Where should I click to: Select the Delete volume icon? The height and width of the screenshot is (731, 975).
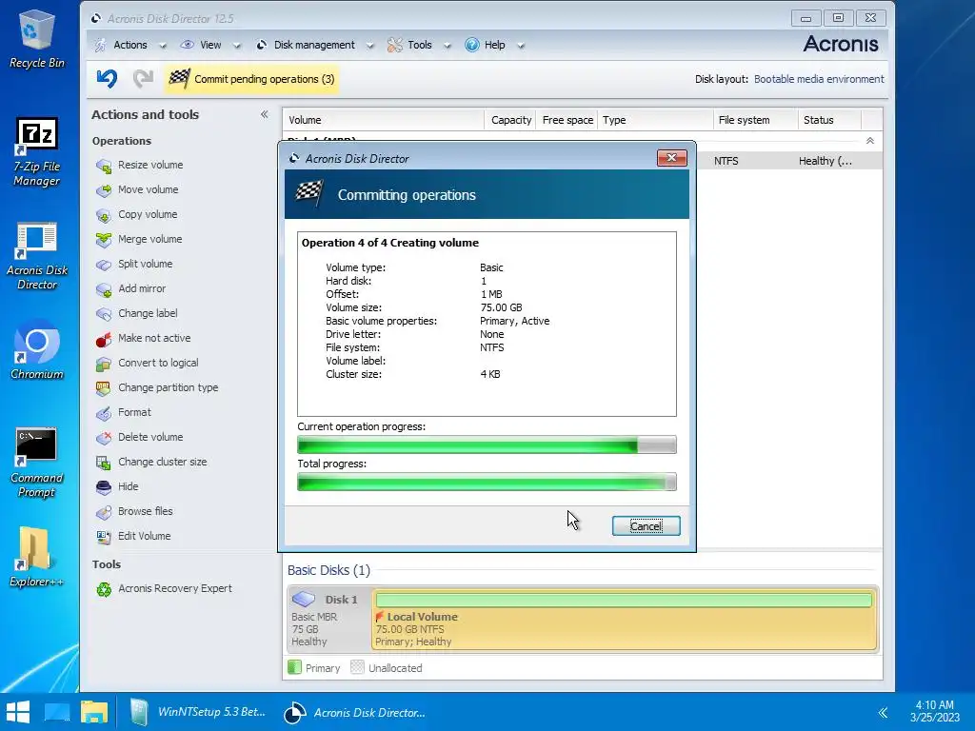pos(104,438)
